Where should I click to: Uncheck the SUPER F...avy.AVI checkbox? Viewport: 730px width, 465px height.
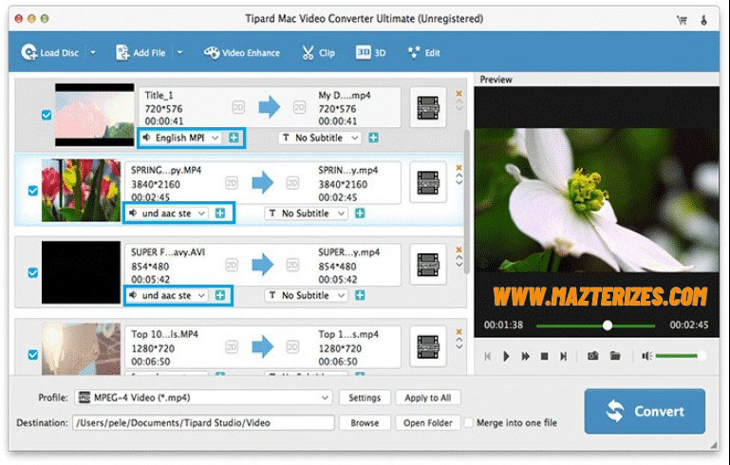click(33, 272)
